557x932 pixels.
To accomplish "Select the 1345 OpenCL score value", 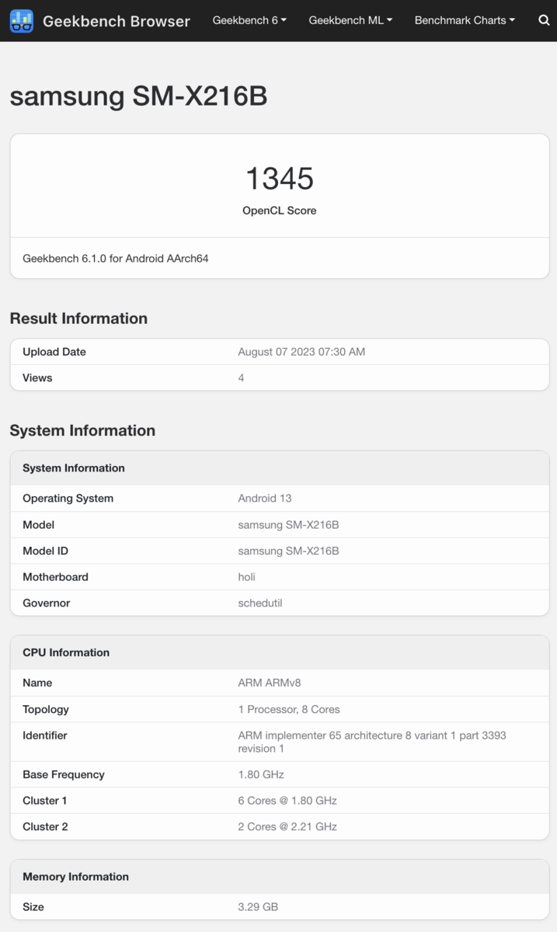I will [x=280, y=178].
